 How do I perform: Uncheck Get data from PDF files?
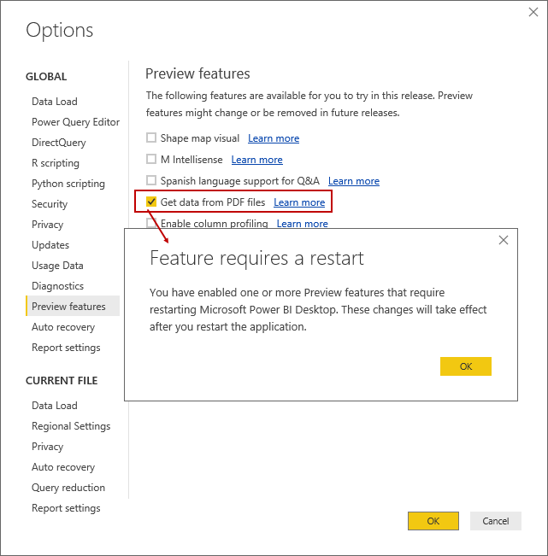(x=151, y=202)
